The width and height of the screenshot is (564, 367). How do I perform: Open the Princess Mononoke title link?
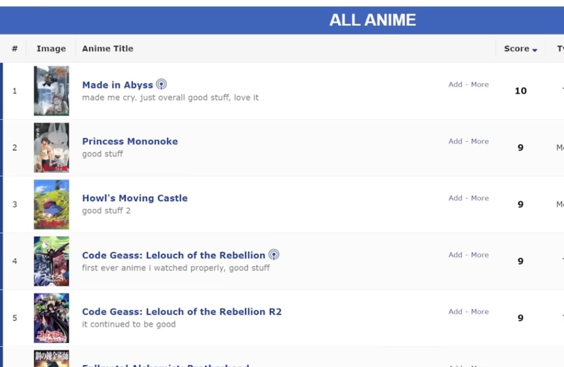130,141
